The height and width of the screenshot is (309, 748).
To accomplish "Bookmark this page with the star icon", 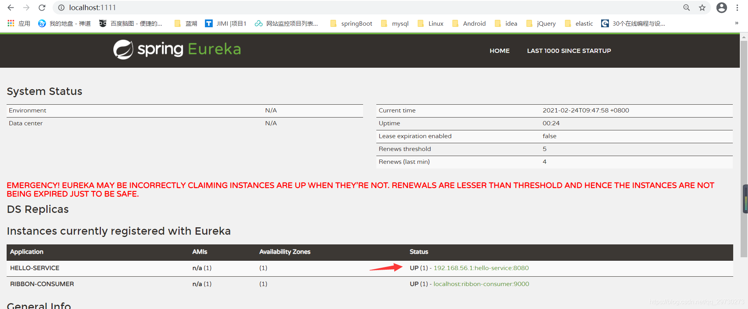I will pos(702,7).
